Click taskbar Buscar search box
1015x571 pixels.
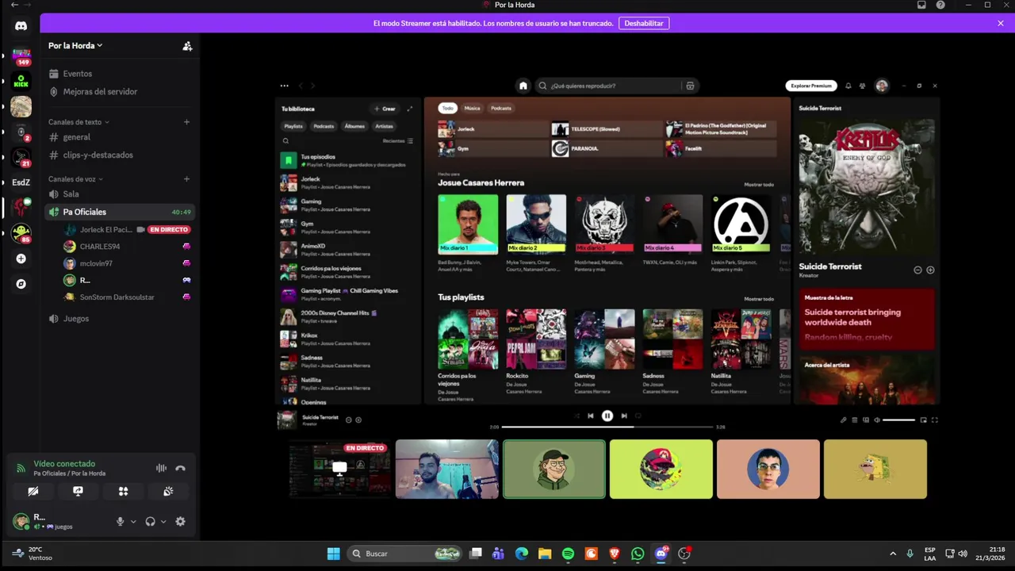coord(404,554)
